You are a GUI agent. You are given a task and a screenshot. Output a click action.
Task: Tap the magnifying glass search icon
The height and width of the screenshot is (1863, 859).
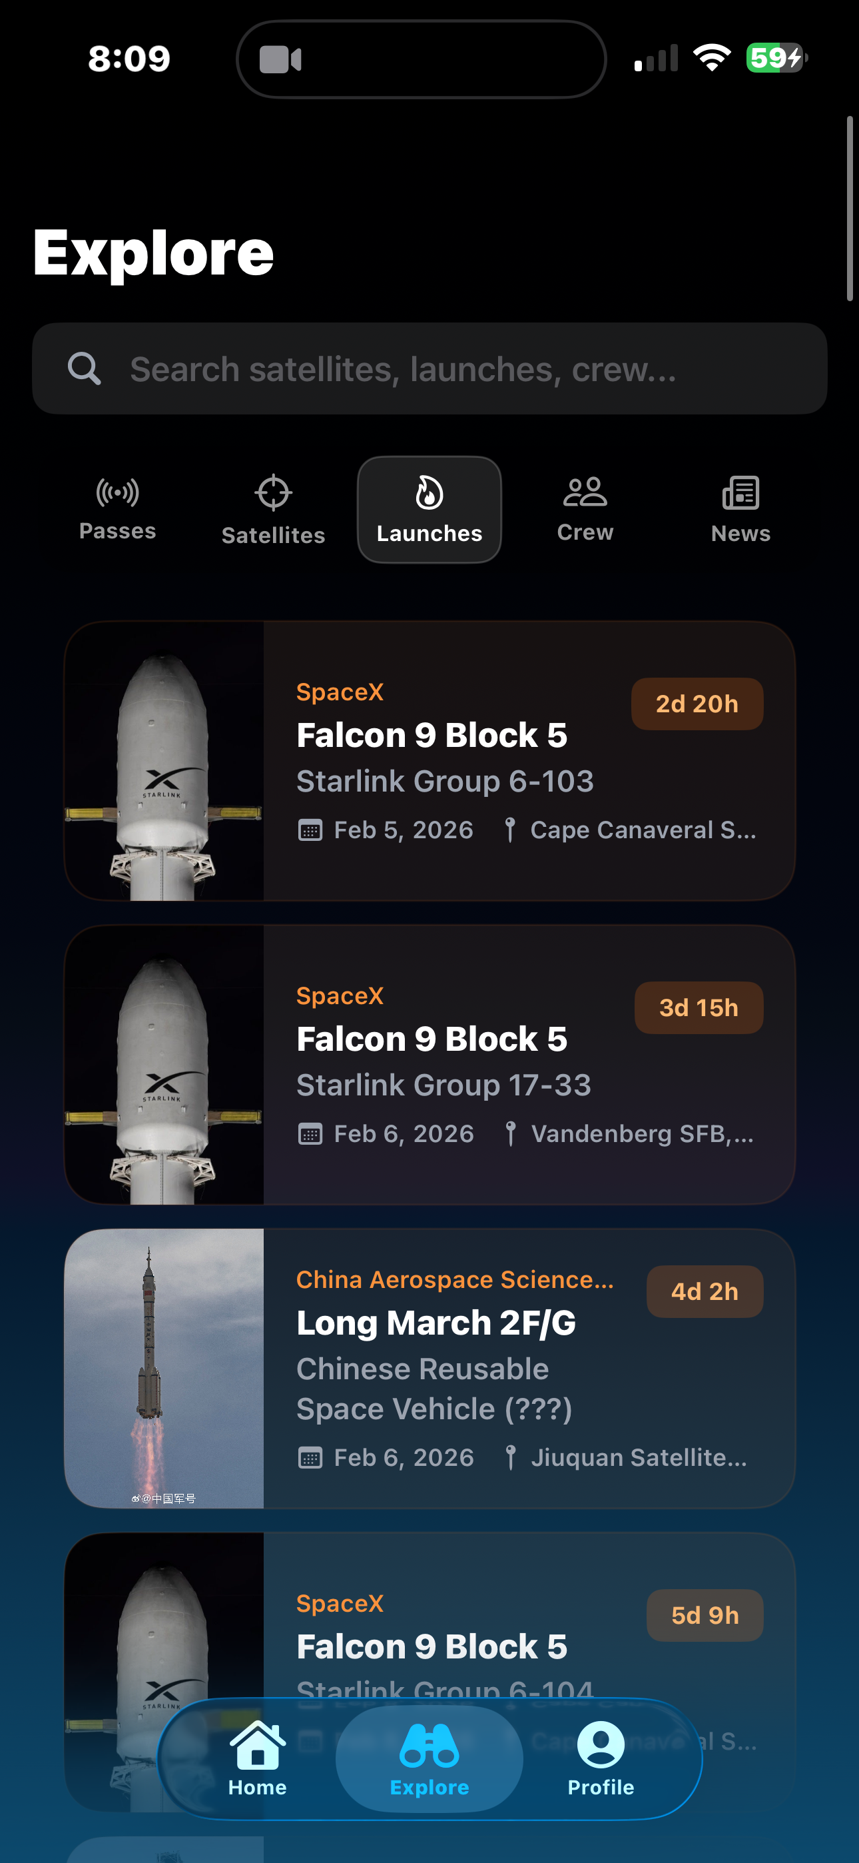(85, 369)
